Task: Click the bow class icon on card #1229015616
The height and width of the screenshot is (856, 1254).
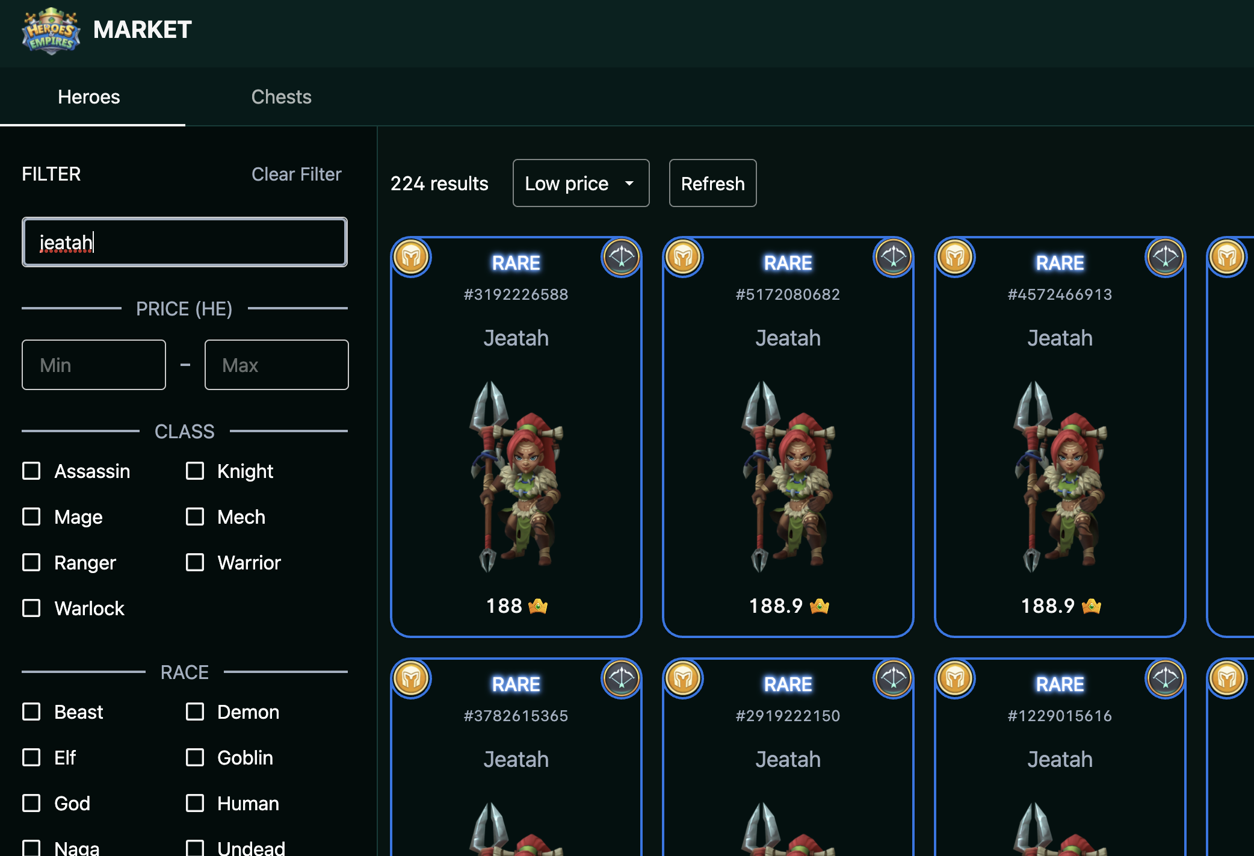Action: (1165, 679)
